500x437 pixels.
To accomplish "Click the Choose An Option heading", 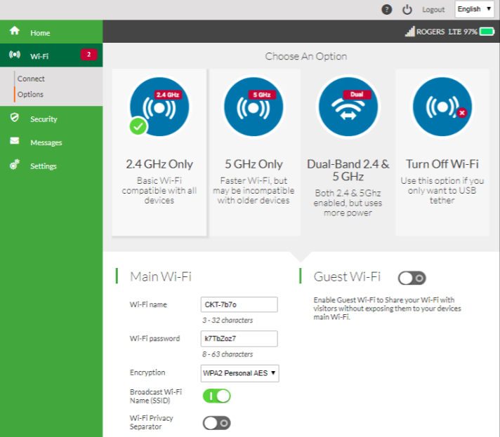I will tap(306, 56).
